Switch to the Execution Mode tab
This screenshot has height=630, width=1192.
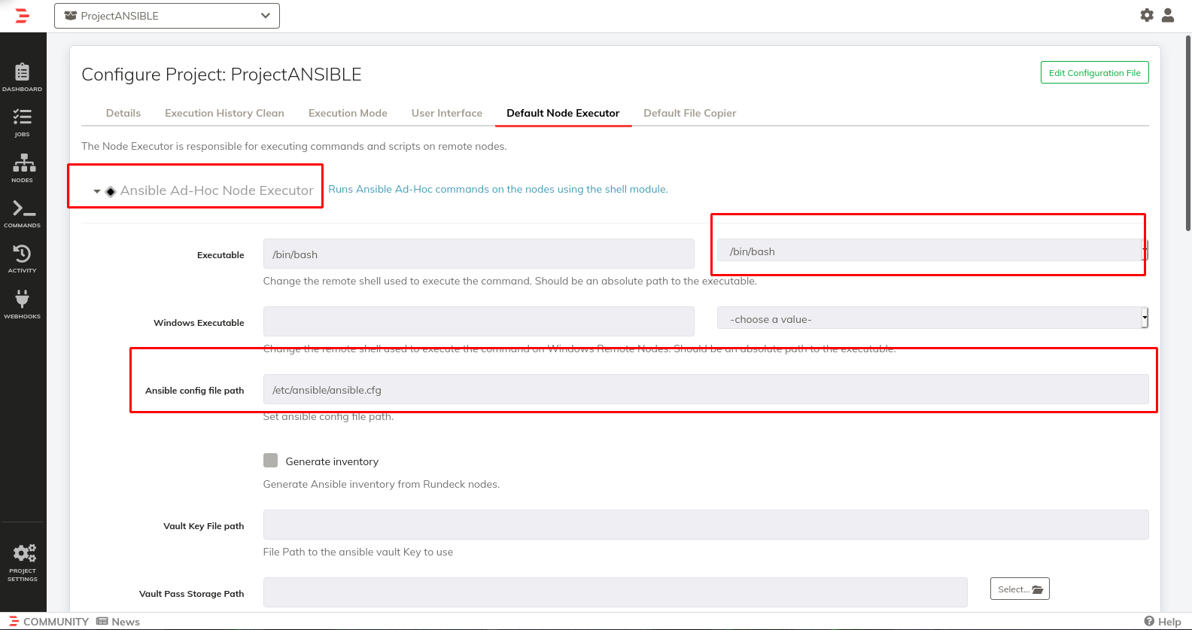348,113
